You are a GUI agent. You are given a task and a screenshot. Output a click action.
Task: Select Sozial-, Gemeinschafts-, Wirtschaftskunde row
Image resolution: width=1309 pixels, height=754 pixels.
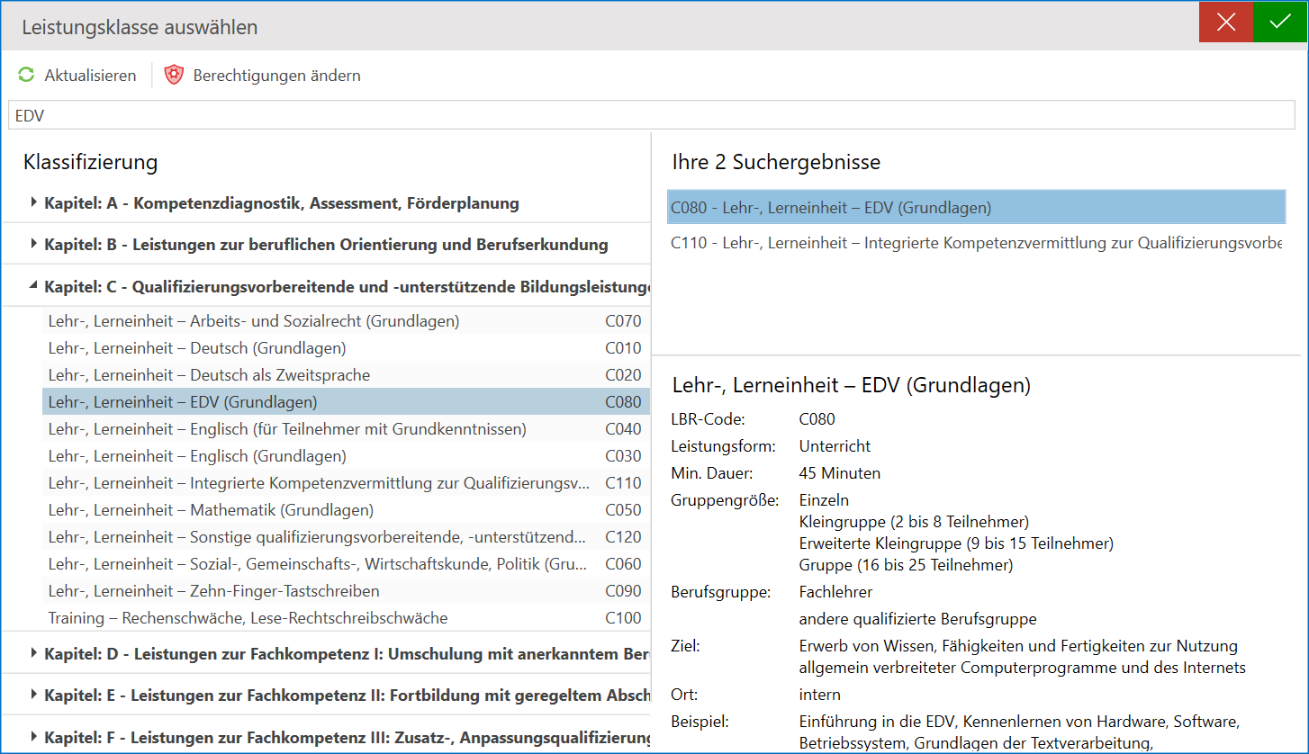tap(346, 564)
